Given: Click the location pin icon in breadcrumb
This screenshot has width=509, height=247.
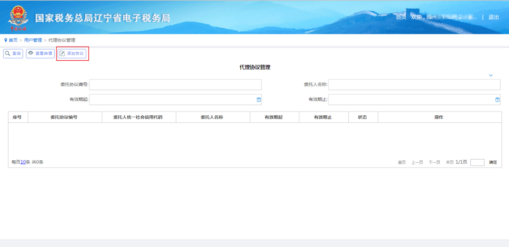Looking at the screenshot, I should point(6,40).
